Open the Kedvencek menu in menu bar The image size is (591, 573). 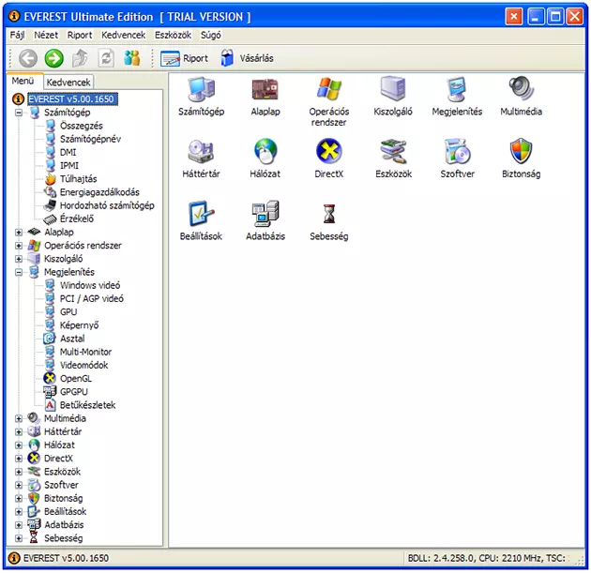tap(123, 35)
